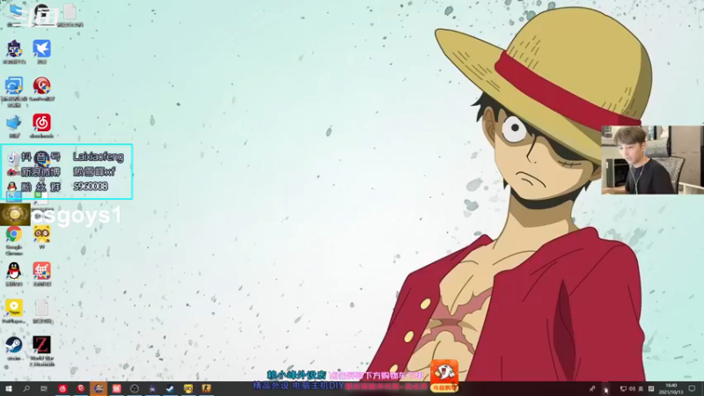Open the blank text file at the top of the desktop
The width and height of the screenshot is (704, 396).
[x=70, y=12]
